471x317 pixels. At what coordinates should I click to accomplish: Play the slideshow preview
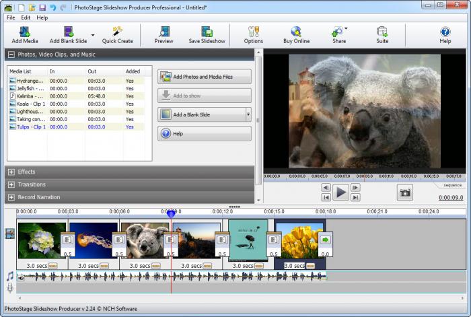coord(340,192)
